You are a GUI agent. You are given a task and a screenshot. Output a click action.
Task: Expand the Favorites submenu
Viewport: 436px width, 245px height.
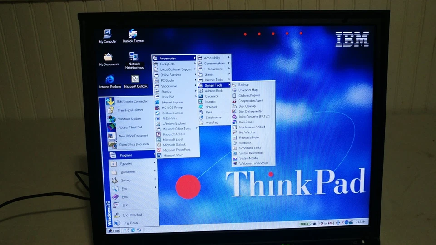133,164
